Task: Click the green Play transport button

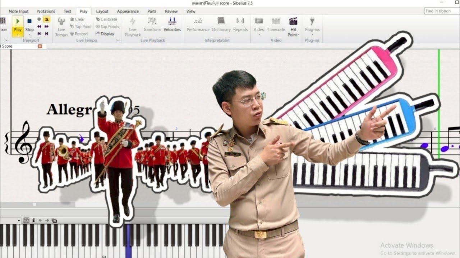Action: tap(18, 22)
